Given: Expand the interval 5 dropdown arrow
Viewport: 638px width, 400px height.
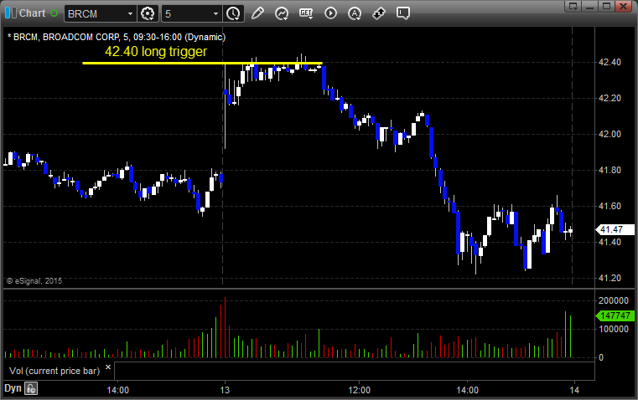Looking at the screenshot, I should pos(215,13).
